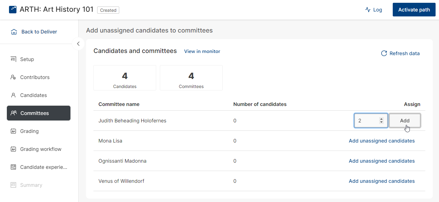The image size is (439, 202).
Task: Click the Candidate experience icon
Action: click(x=13, y=167)
